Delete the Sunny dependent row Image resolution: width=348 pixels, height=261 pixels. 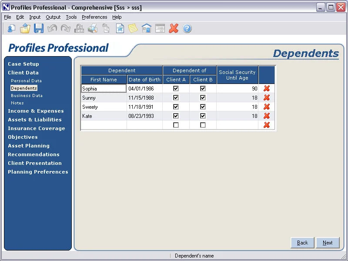coord(267,97)
